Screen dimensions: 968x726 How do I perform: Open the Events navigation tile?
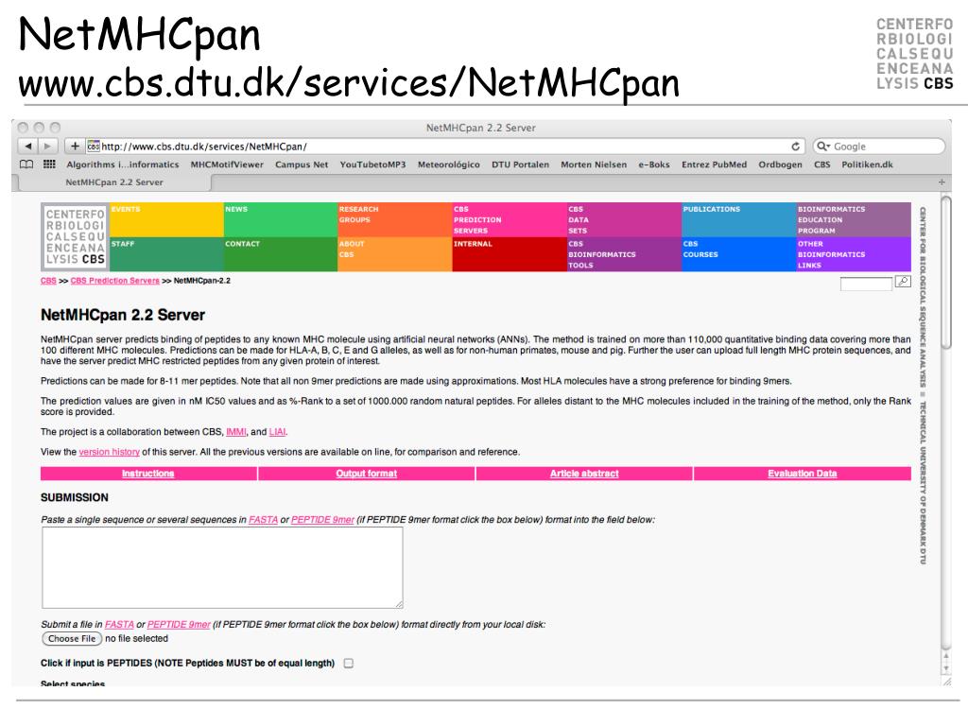point(166,219)
